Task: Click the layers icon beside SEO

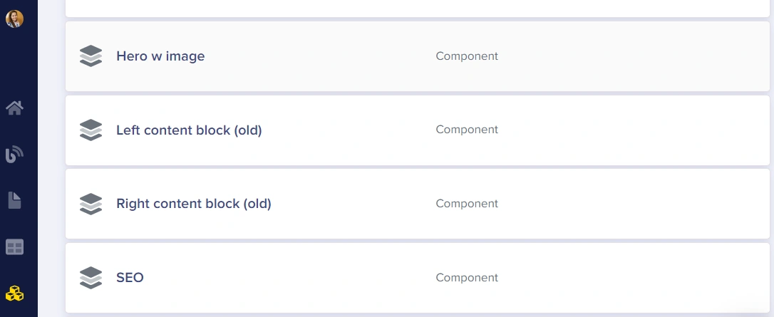Action: point(91,278)
